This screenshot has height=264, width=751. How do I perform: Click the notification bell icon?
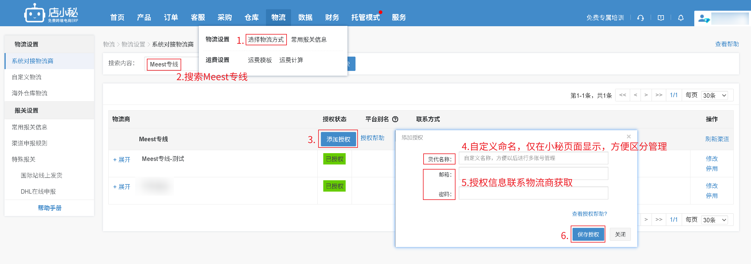tap(681, 18)
